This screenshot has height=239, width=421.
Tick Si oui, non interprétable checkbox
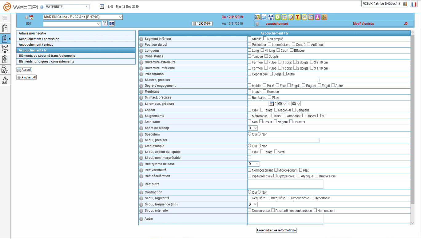pos(249,157)
